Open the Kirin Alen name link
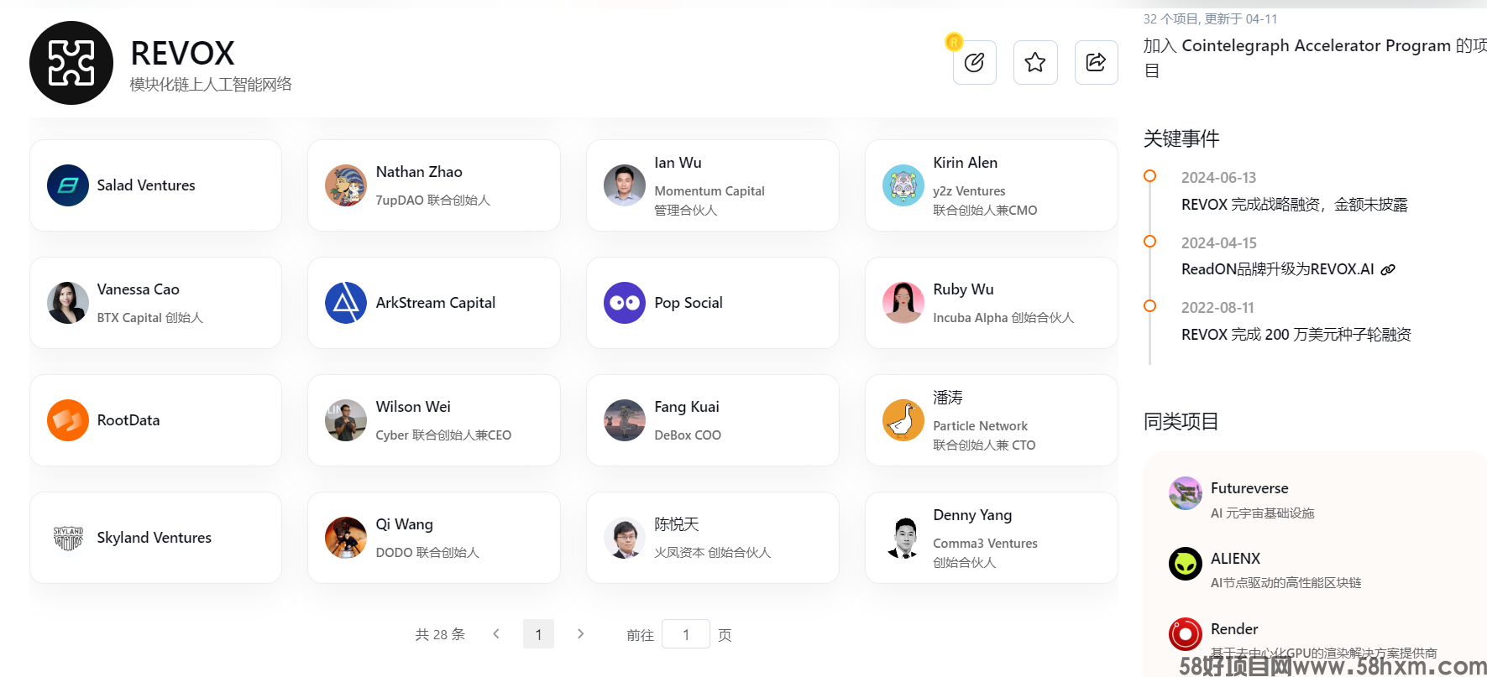1487x677 pixels. (x=965, y=163)
